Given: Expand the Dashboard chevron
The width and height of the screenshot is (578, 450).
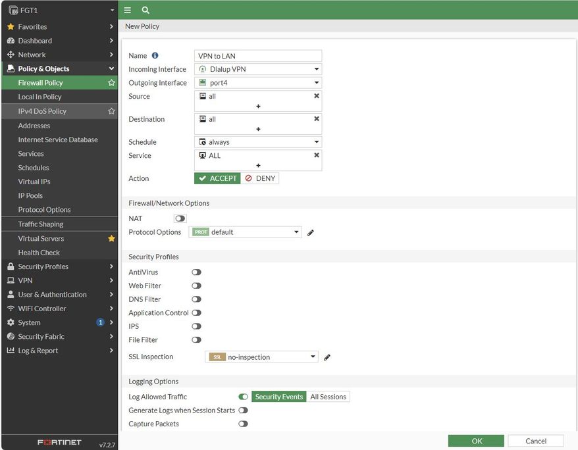Looking at the screenshot, I should [x=111, y=41].
